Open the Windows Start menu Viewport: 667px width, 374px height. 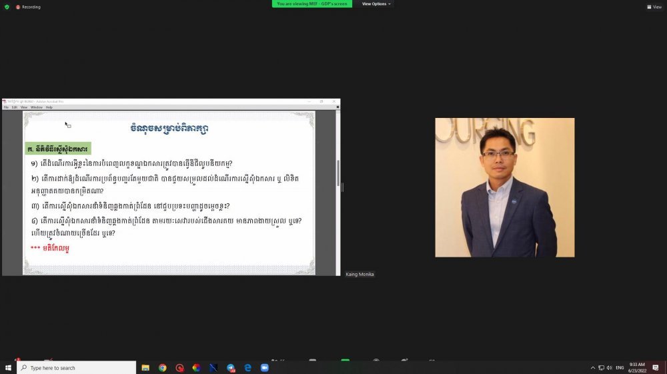click(x=8, y=368)
